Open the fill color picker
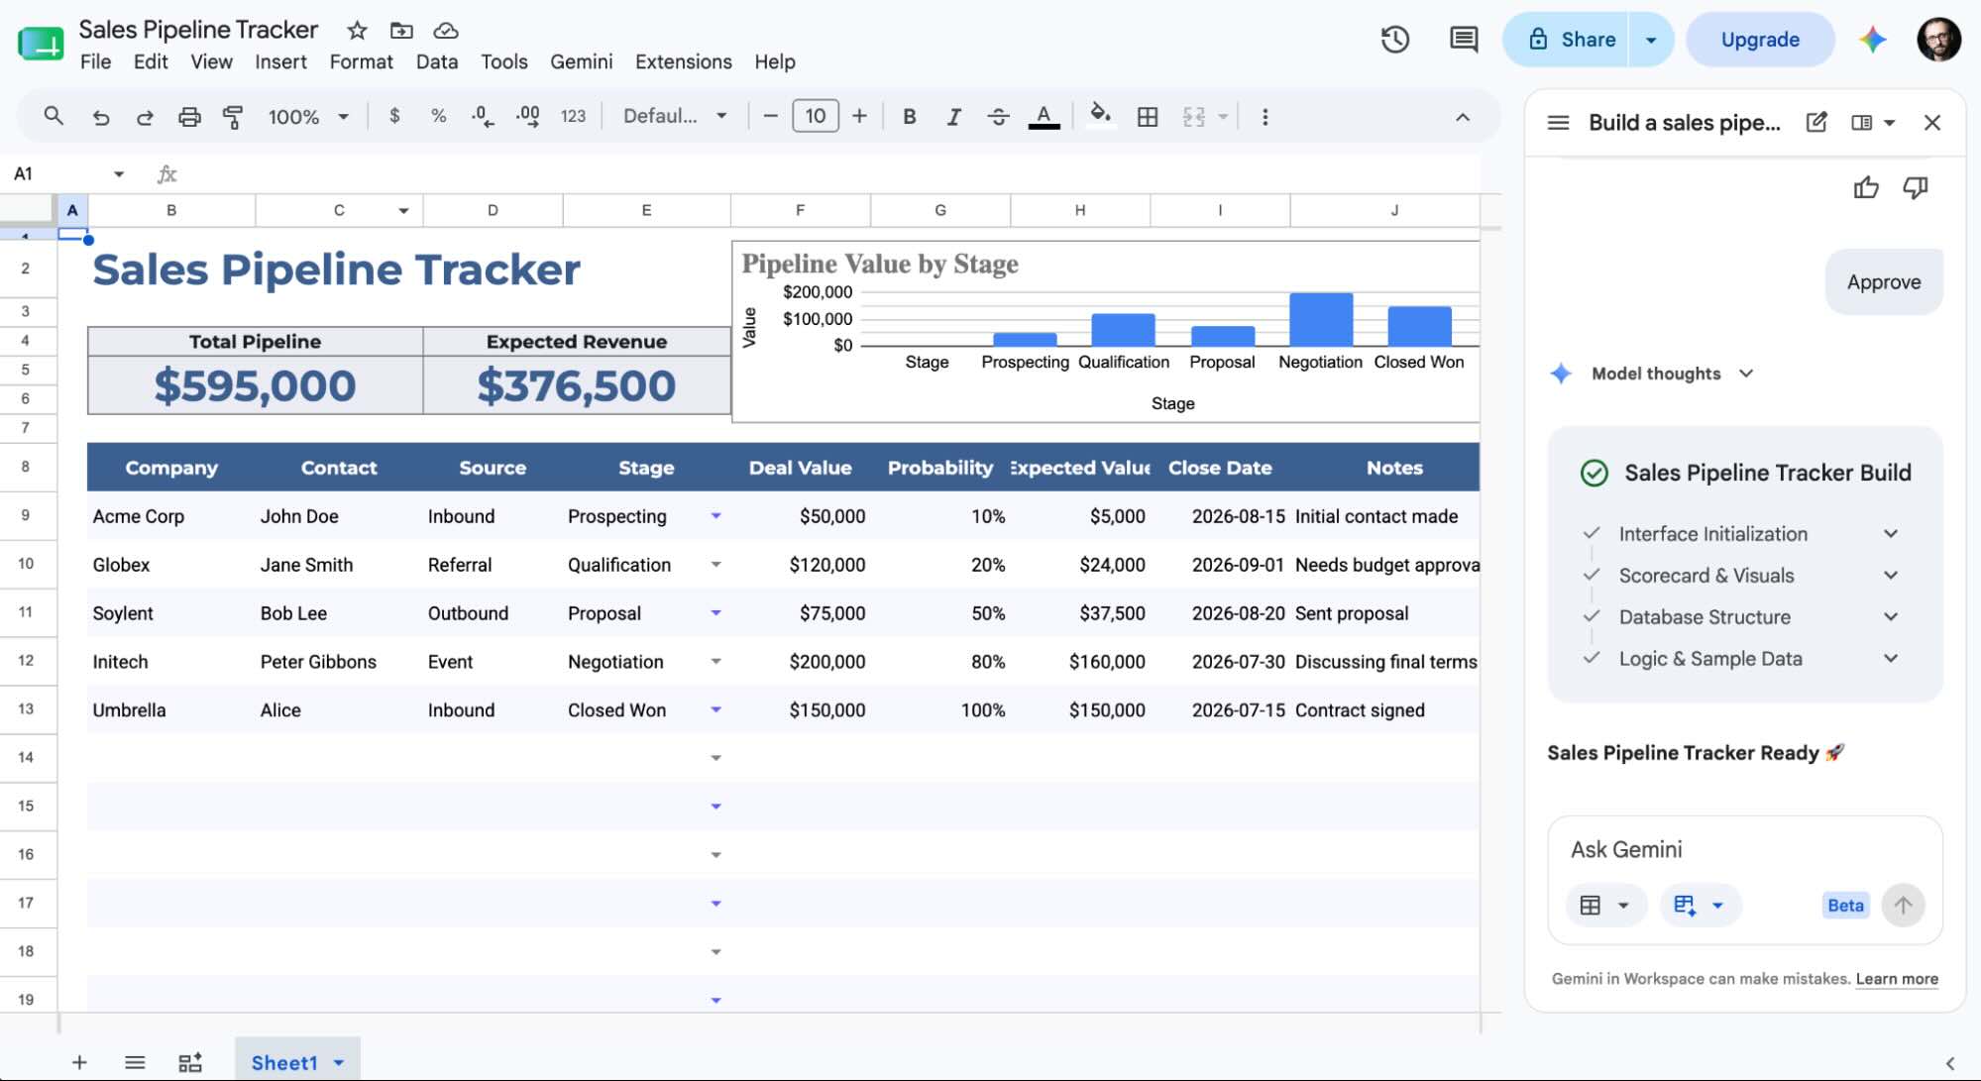 [1100, 116]
